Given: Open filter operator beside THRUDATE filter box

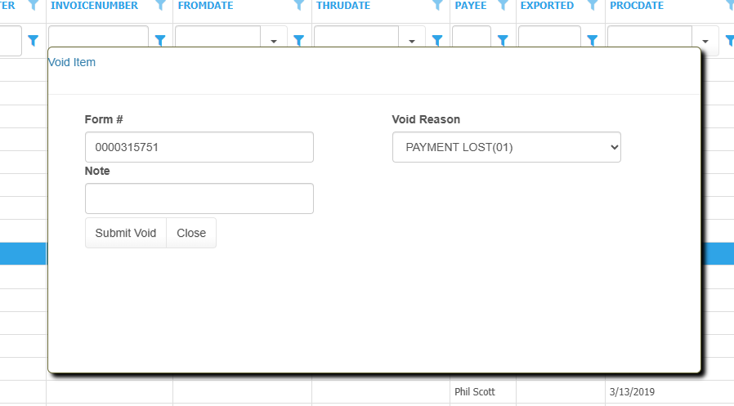Looking at the screenshot, I should click(437, 40).
